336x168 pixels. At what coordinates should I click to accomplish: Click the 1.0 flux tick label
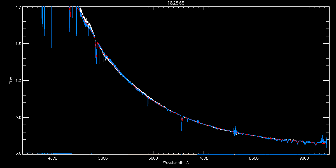[18, 81]
